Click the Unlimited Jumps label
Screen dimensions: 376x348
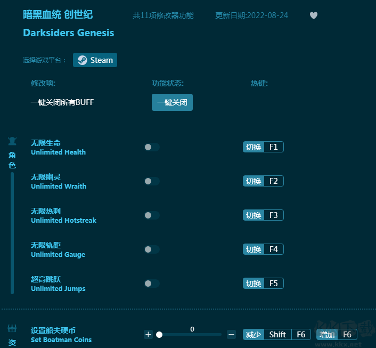(x=58, y=289)
